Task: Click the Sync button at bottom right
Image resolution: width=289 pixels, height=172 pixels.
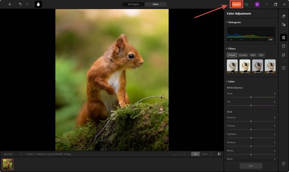Action: [x=251, y=166]
